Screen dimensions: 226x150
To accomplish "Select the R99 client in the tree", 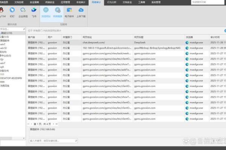I will pyautogui.click(x=2, y=82).
